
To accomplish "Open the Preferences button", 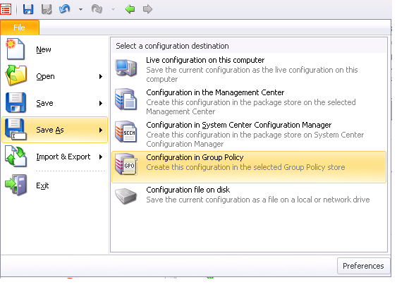I will [x=363, y=266].
